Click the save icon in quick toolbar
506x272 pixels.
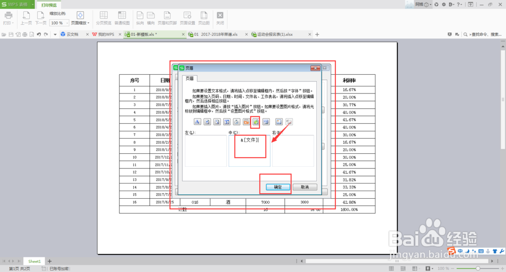pos(11,34)
